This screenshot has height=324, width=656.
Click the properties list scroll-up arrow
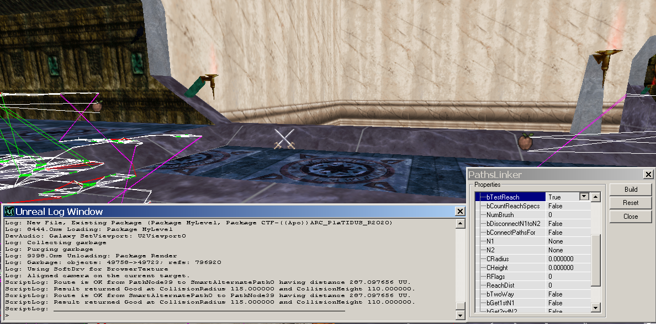point(596,197)
